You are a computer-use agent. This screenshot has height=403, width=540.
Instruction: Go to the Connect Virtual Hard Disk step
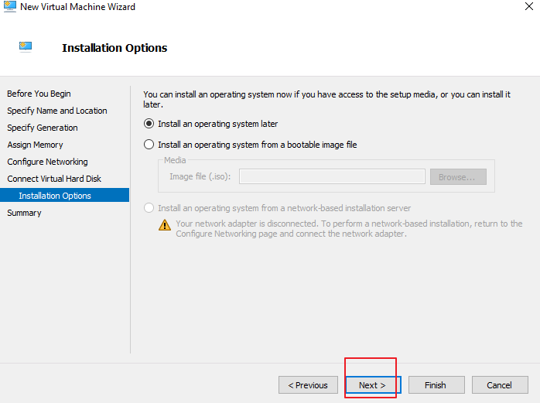(54, 179)
